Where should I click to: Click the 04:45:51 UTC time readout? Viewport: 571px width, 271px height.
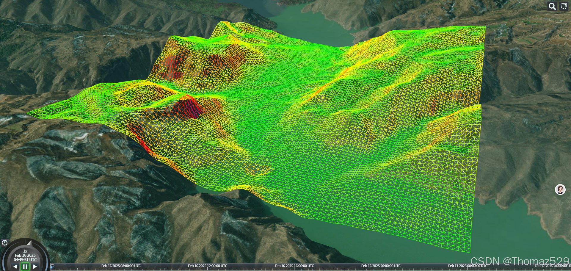tap(25, 260)
